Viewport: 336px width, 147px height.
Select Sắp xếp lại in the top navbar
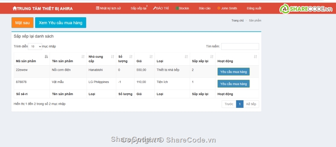[x=138, y=8]
